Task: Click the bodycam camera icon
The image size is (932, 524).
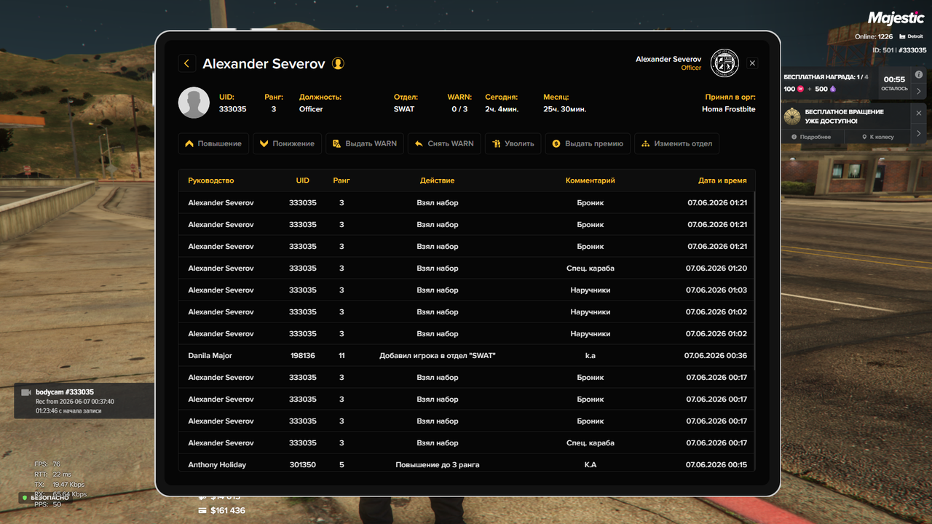Action: click(26, 392)
